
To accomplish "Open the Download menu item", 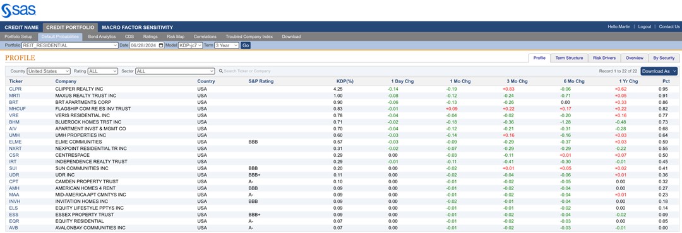I will point(291,37).
